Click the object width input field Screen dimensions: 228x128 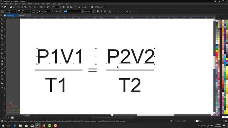(25, 11)
